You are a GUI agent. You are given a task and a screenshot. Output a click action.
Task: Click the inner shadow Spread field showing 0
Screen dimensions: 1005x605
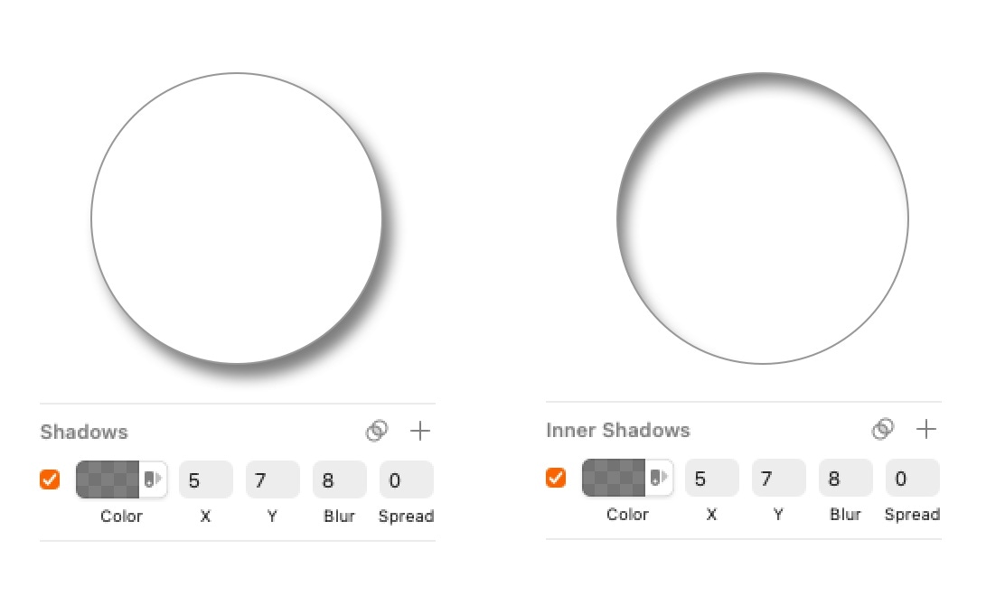912,478
